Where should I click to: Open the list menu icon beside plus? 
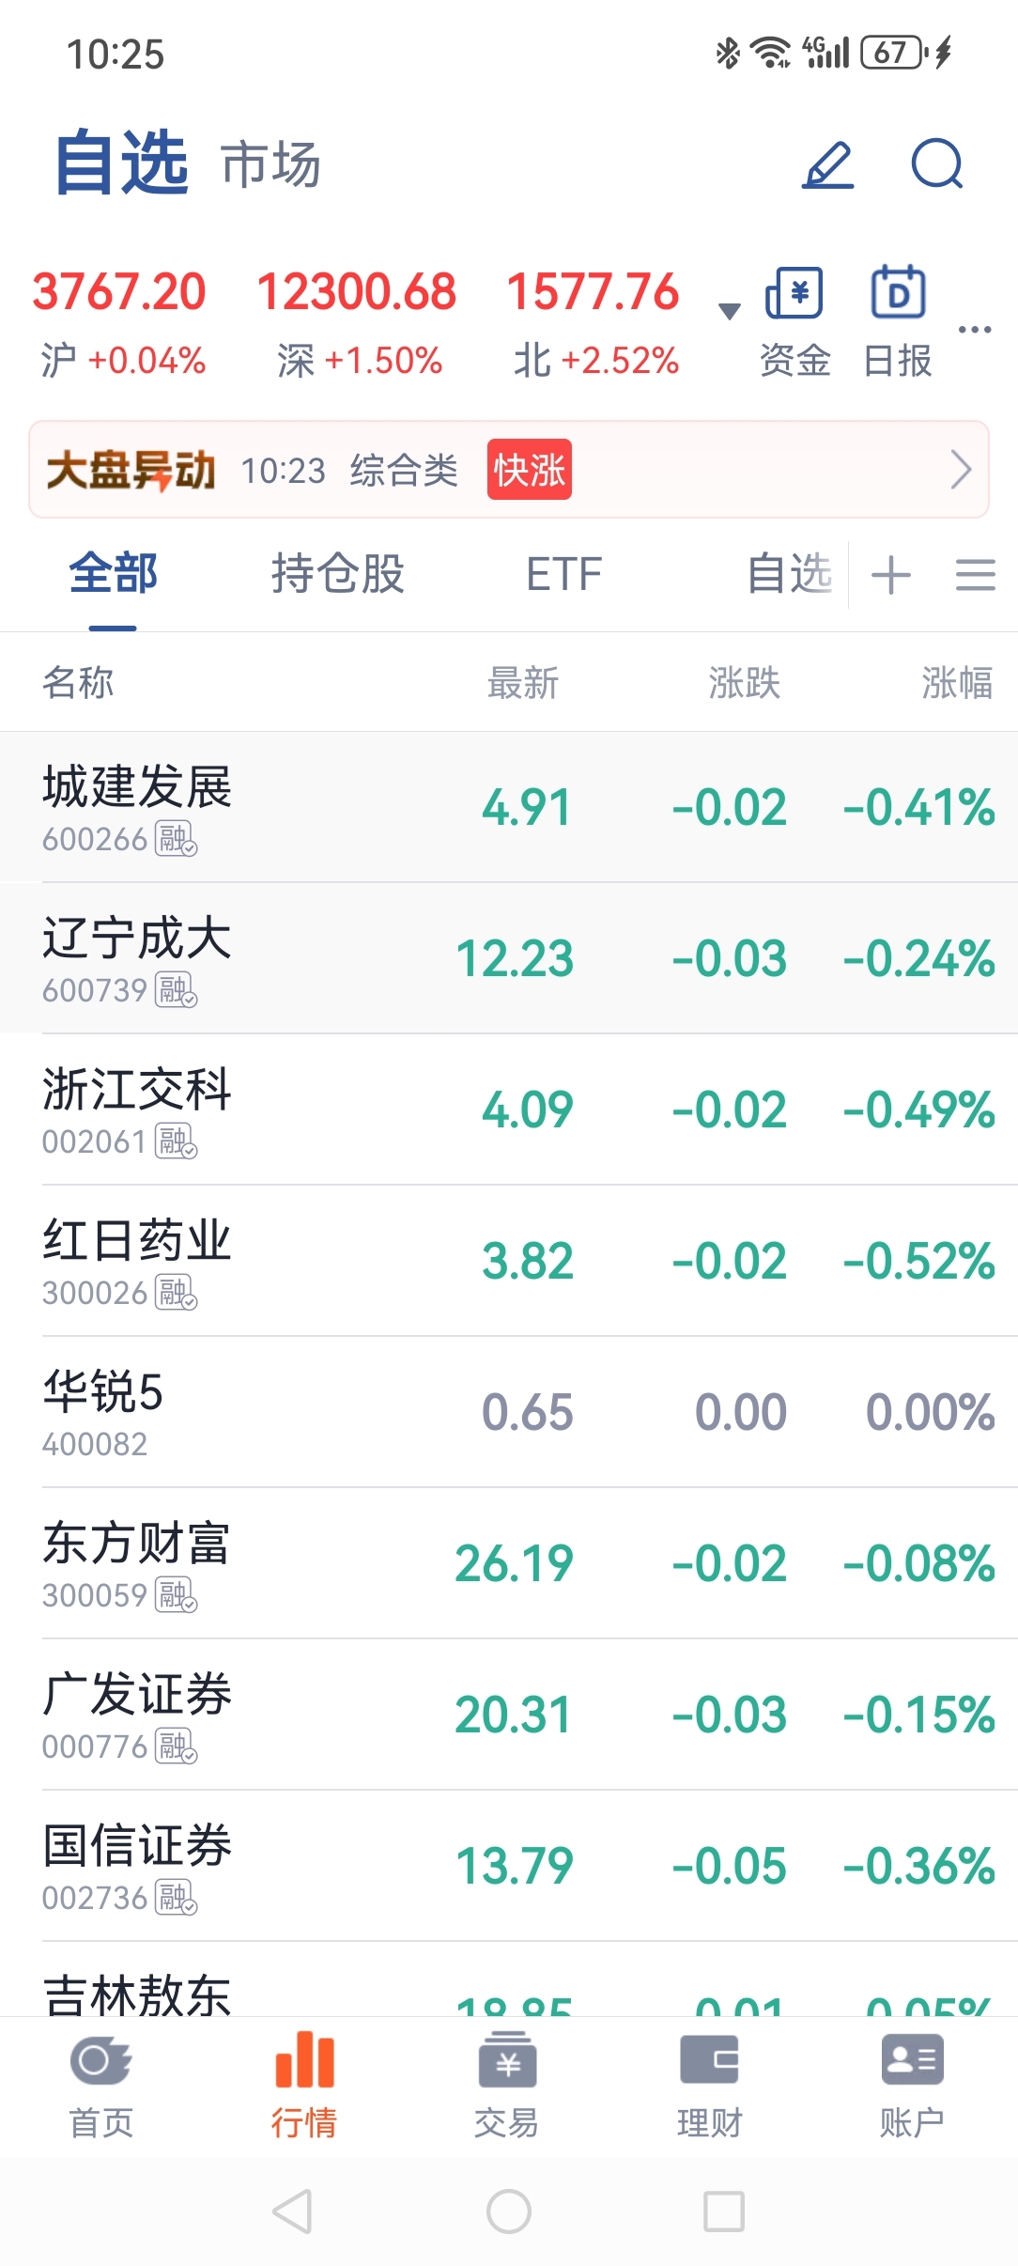click(x=975, y=575)
